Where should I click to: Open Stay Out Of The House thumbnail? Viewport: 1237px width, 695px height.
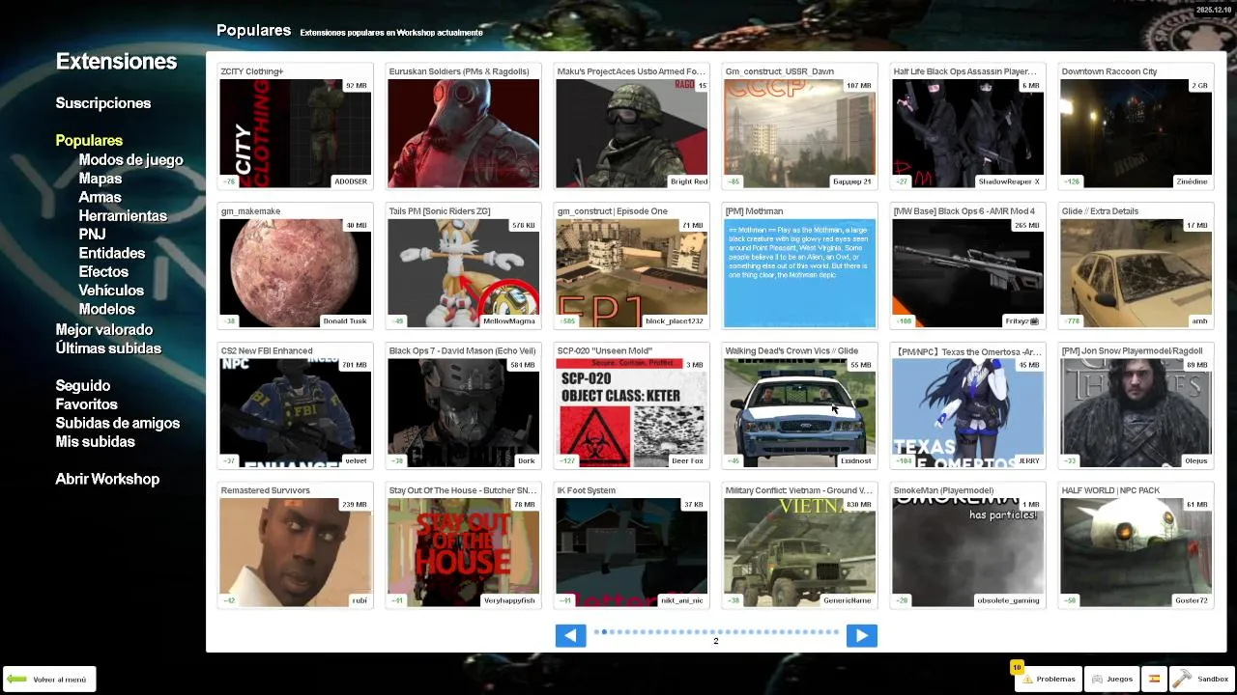[463, 552]
